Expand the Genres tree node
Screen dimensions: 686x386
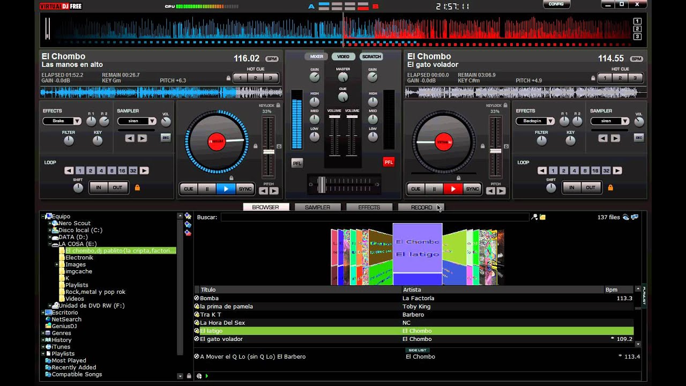pyautogui.click(x=43, y=333)
